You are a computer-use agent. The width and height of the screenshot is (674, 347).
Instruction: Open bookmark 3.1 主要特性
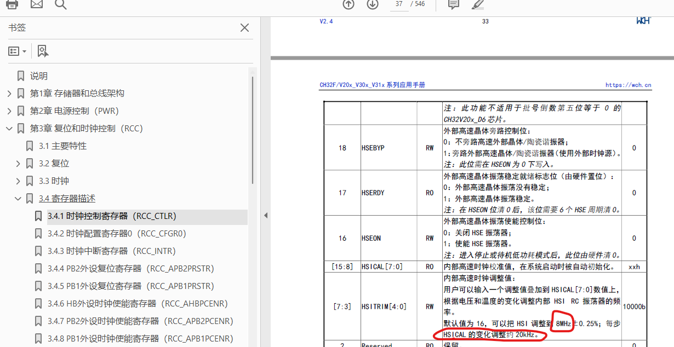(x=62, y=146)
